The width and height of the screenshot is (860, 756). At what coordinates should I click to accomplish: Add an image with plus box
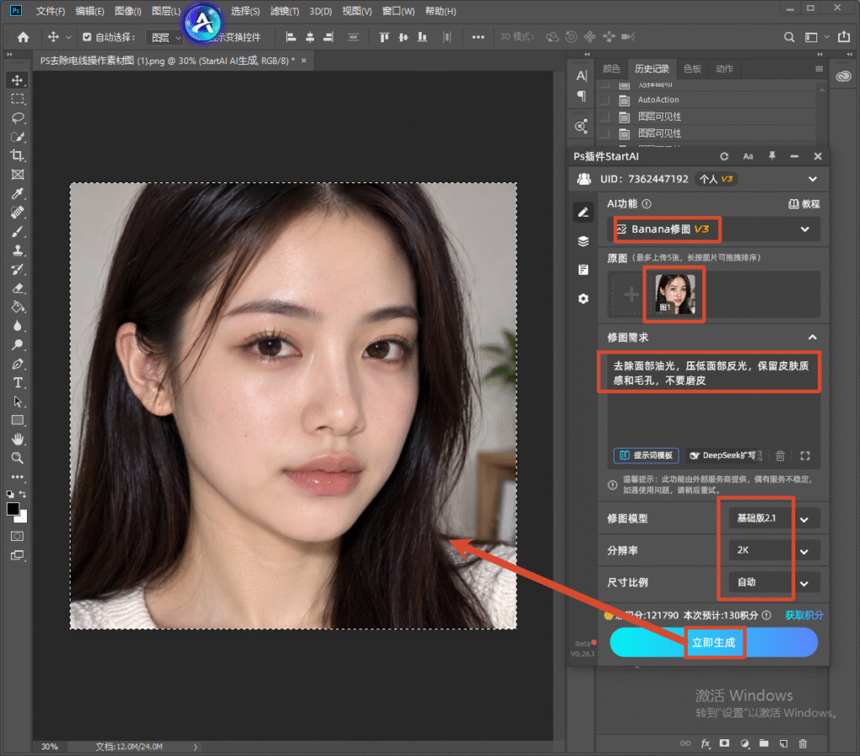tap(631, 295)
